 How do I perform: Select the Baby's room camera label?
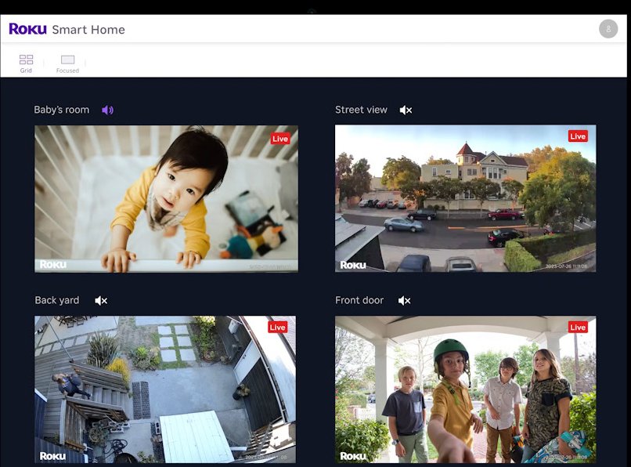[x=62, y=110]
